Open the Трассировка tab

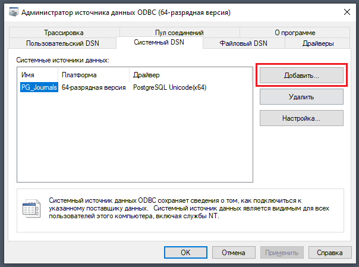[x=63, y=33]
